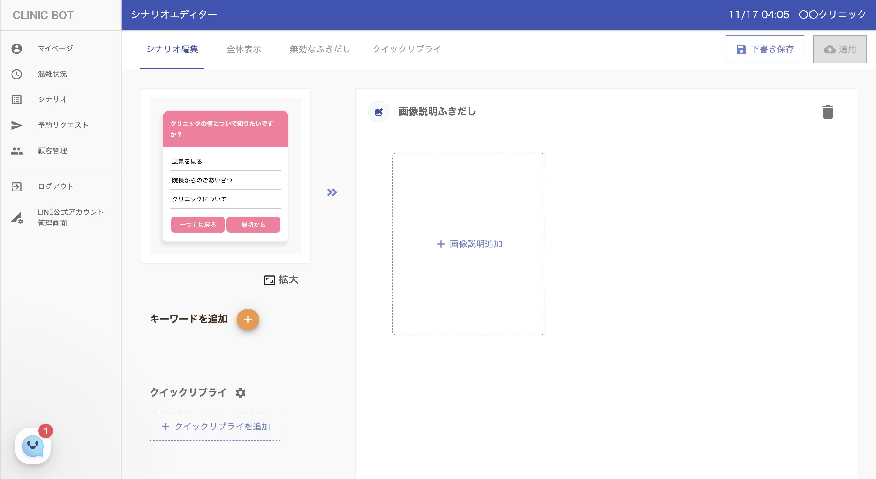Switch to the 全体表示 tab
The height and width of the screenshot is (479, 876).
click(244, 49)
